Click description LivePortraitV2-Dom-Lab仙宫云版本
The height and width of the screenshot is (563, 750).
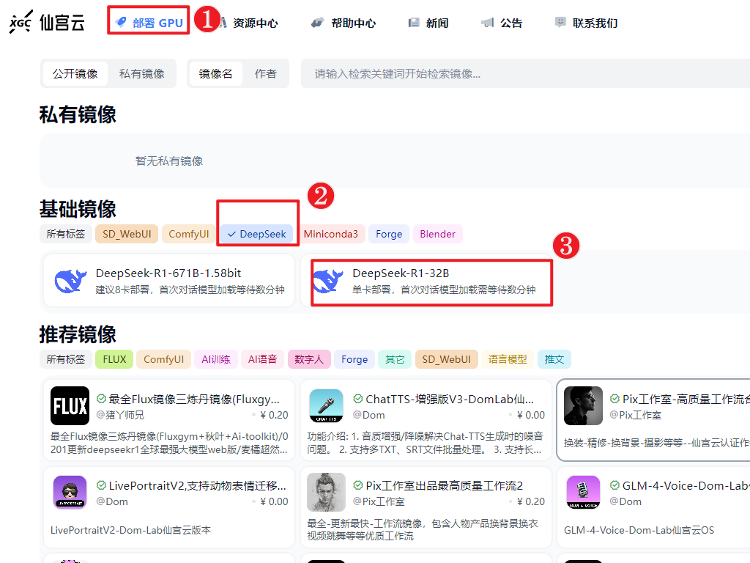click(130, 531)
